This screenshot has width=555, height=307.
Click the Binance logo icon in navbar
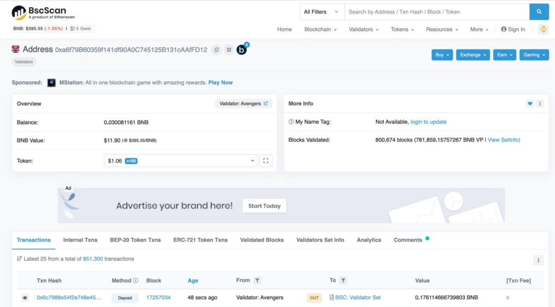pos(543,29)
